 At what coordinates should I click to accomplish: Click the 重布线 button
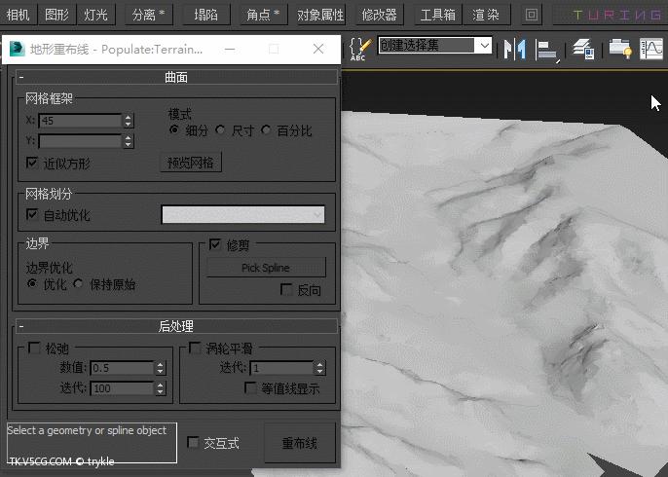pyautogui.click(x=300, y=443)
